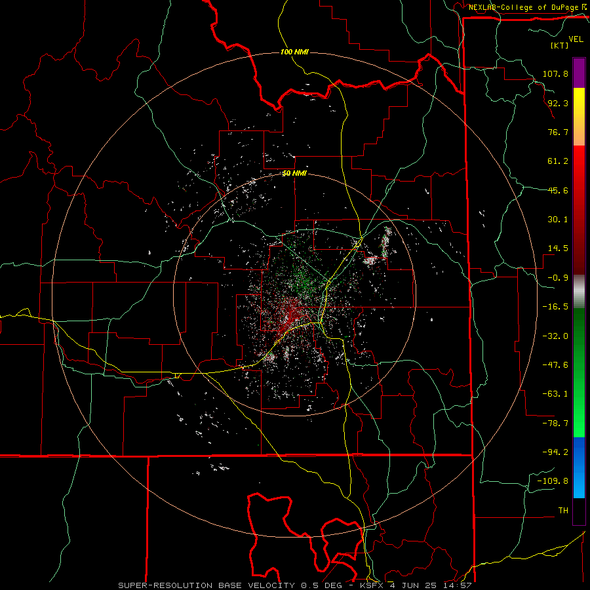Viewport: 590px width, 590px height.
Task: Click the yellow-orange segment of the color bar
Action: pos(579,117)
